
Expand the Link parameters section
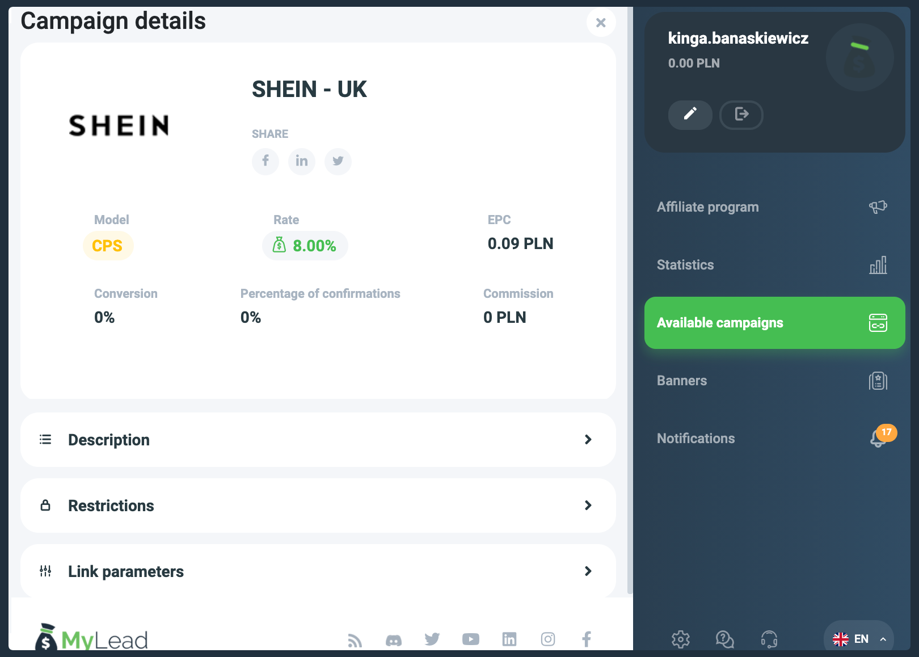coord(318,571)
